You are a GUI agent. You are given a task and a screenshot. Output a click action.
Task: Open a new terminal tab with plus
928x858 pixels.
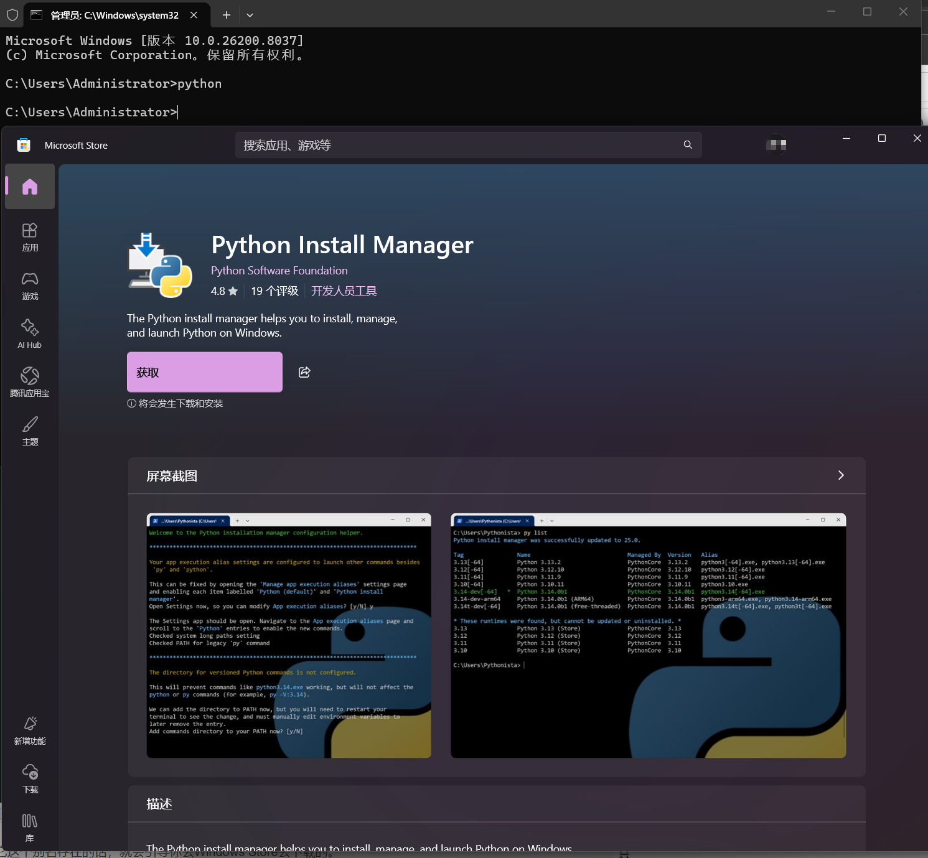coord(227,15)
